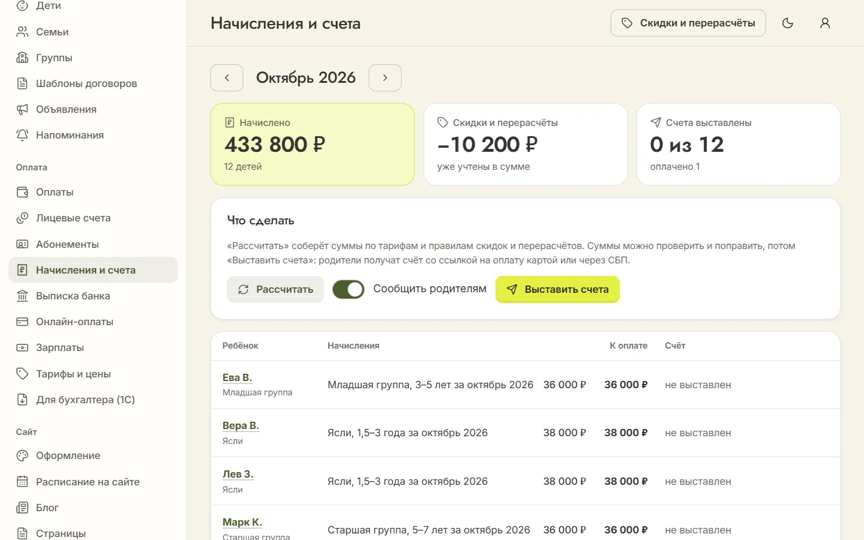
Task: Toggle dark theme with the moon icon
Action: pyautogui.click(x=788, y=23)
